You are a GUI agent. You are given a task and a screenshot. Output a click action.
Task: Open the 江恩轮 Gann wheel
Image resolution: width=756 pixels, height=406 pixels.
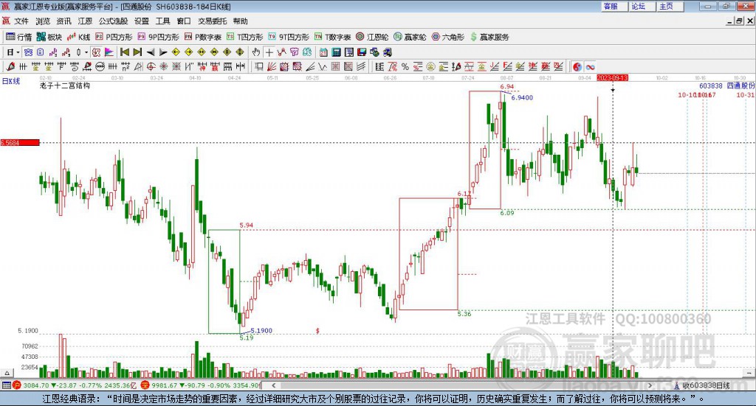point(372,37)
